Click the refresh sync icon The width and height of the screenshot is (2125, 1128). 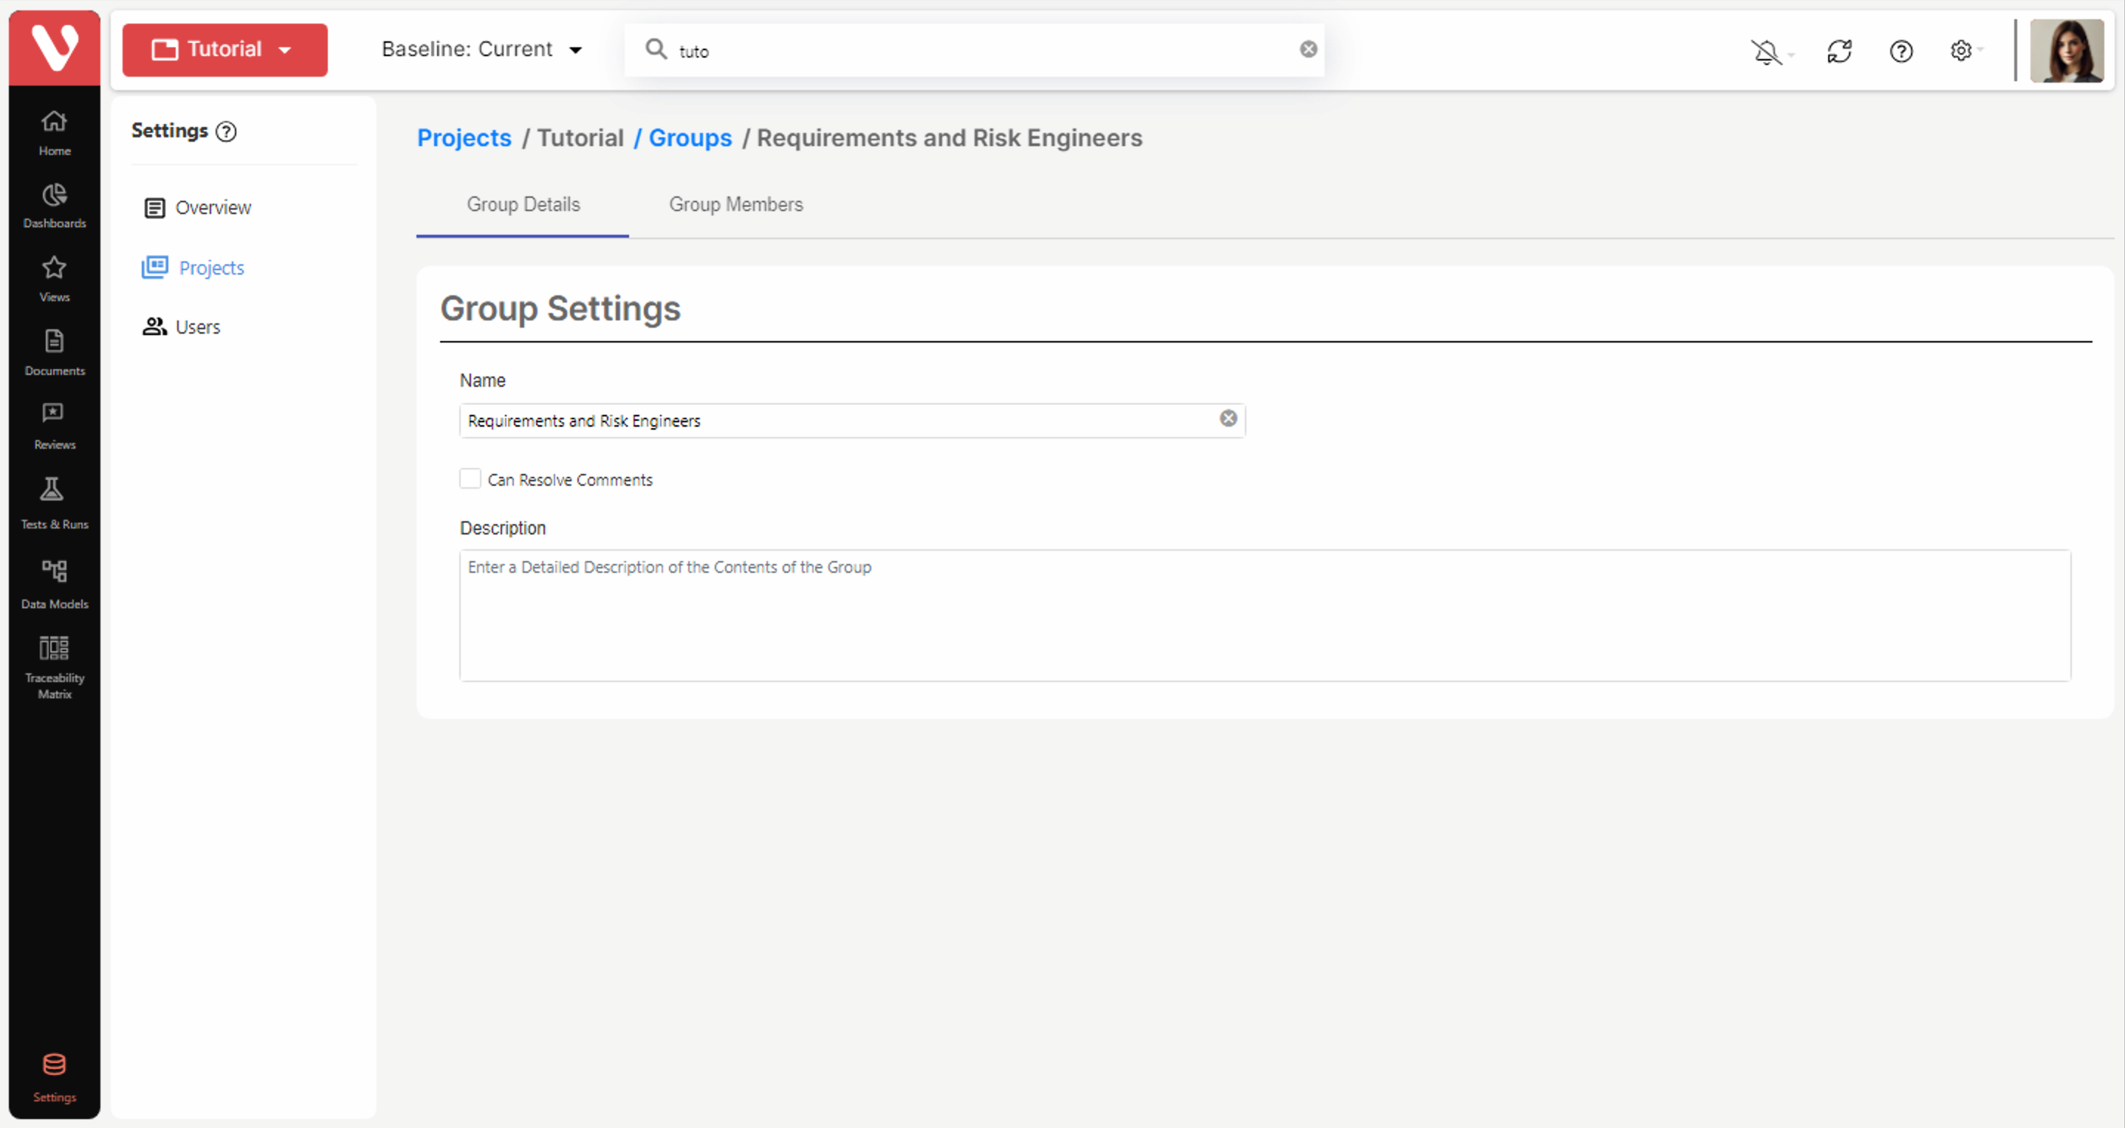1839,51
